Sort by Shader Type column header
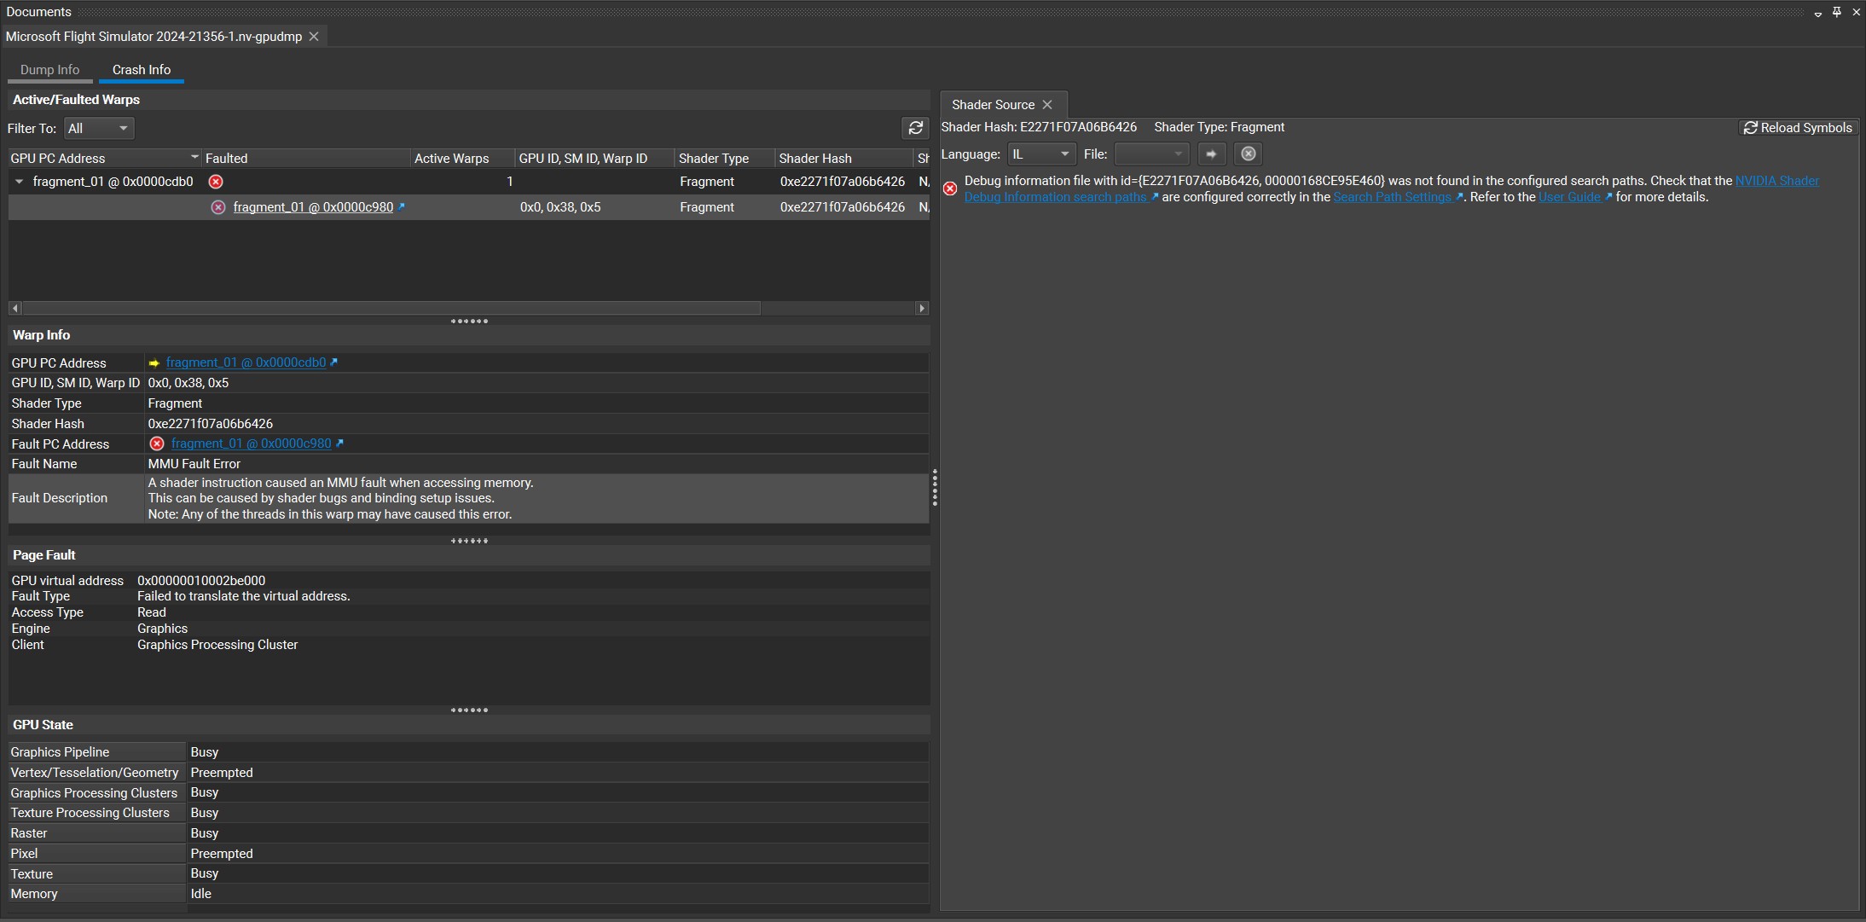The image size is (1866, 922). point(725,159)
